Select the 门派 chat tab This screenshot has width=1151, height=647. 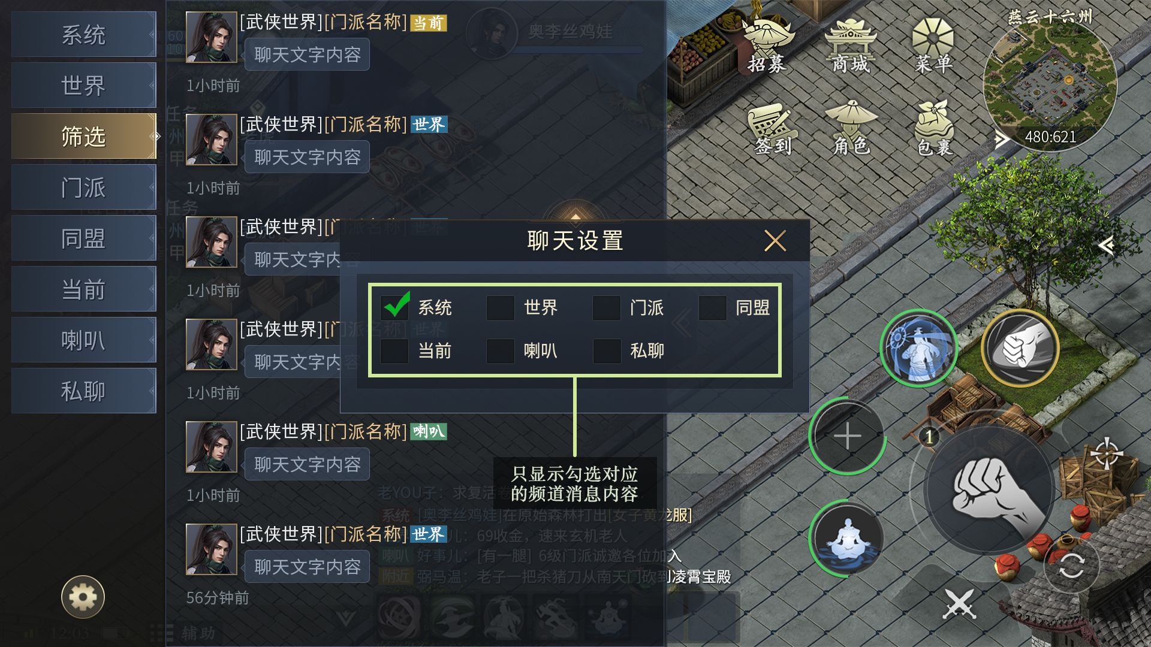pyautogui.click(x=83, y=187)
